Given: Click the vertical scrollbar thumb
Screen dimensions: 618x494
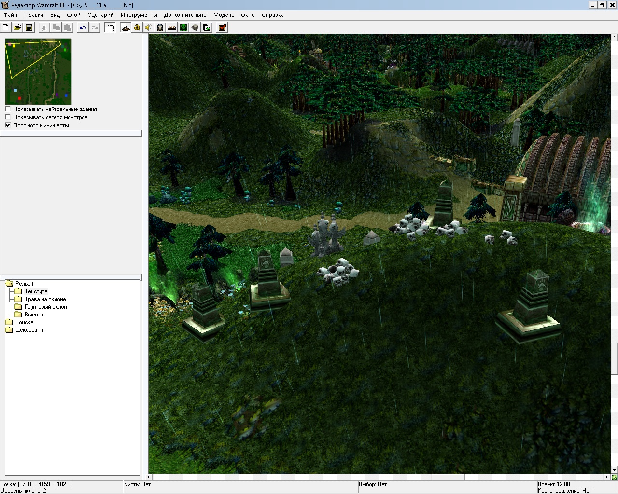Looking at the screenshot, I should (615, 358).
